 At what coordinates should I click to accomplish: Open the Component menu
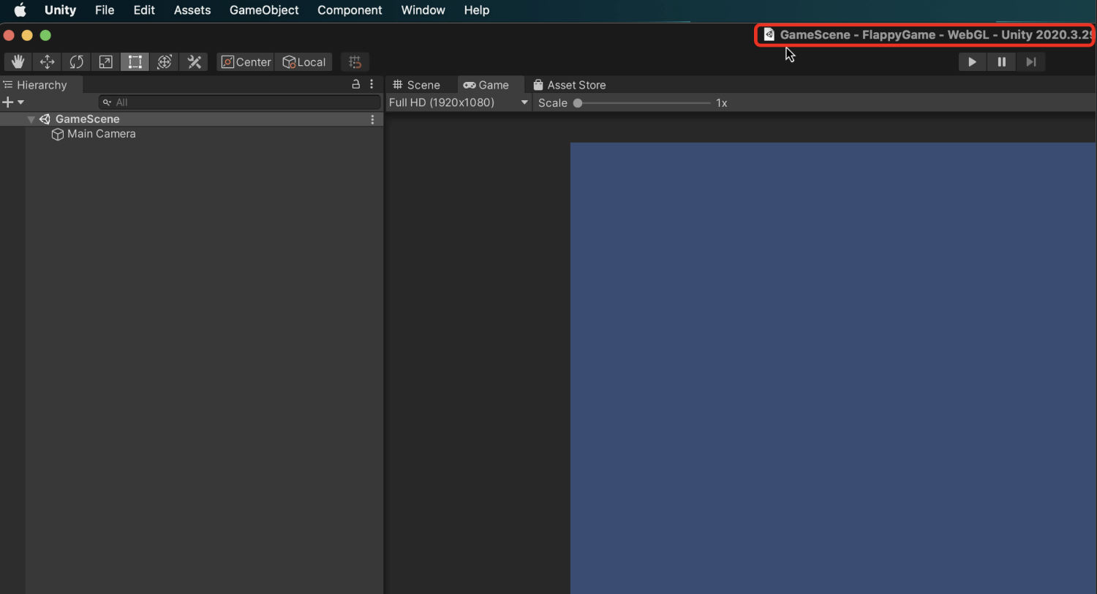[x=350, y=10]
